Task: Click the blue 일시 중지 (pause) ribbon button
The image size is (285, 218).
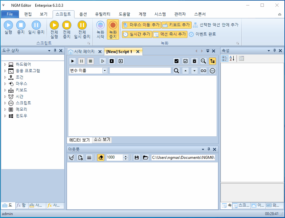Action: (36, 28)
